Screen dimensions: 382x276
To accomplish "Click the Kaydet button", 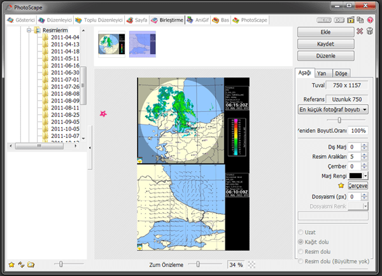I will pyautogui.click(x=325, y=44).
